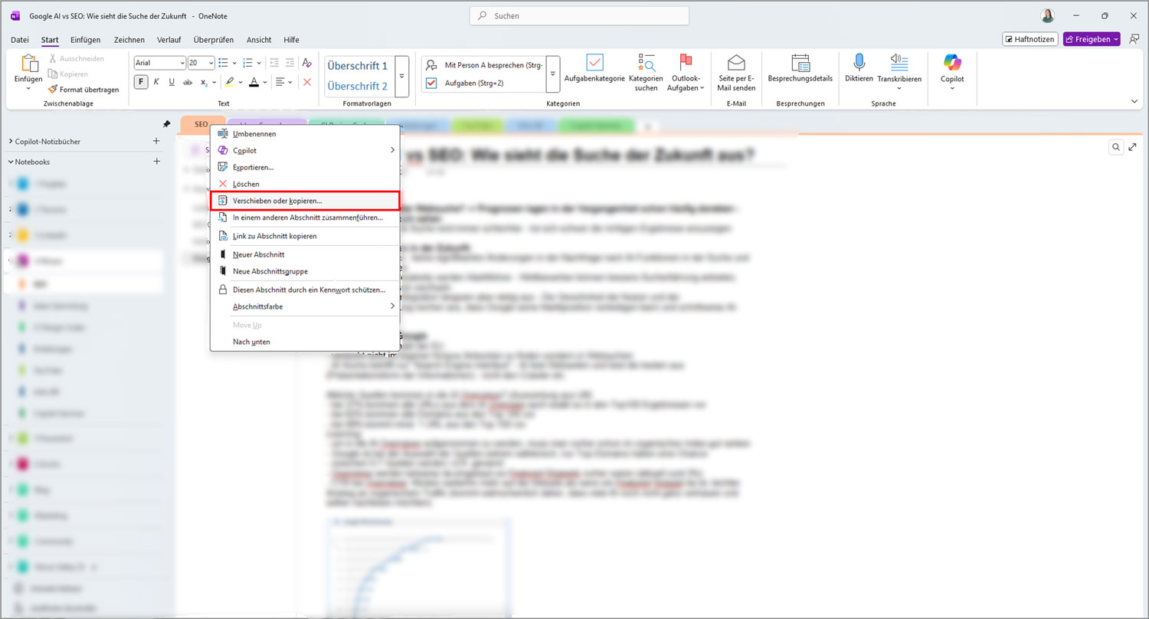1149x619 pixels.
Task: Open Haftnotizen sticky notes
Action: [1030, 38]
